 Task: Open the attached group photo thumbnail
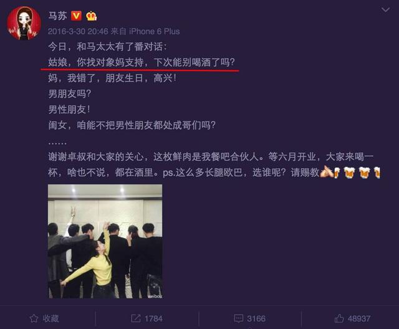coord(105,241)
